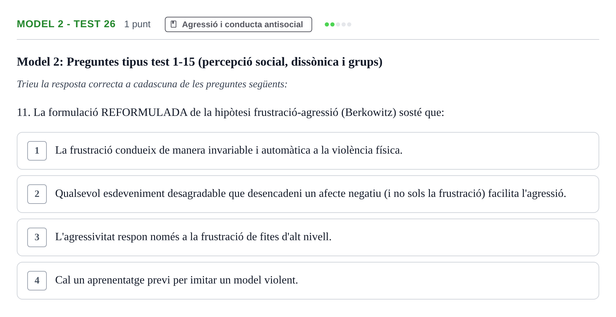Viewport: 616px width, 317px height.
Task: Choose answer 'Cal un aprenentatge previ'
Action: click(308, 281)
